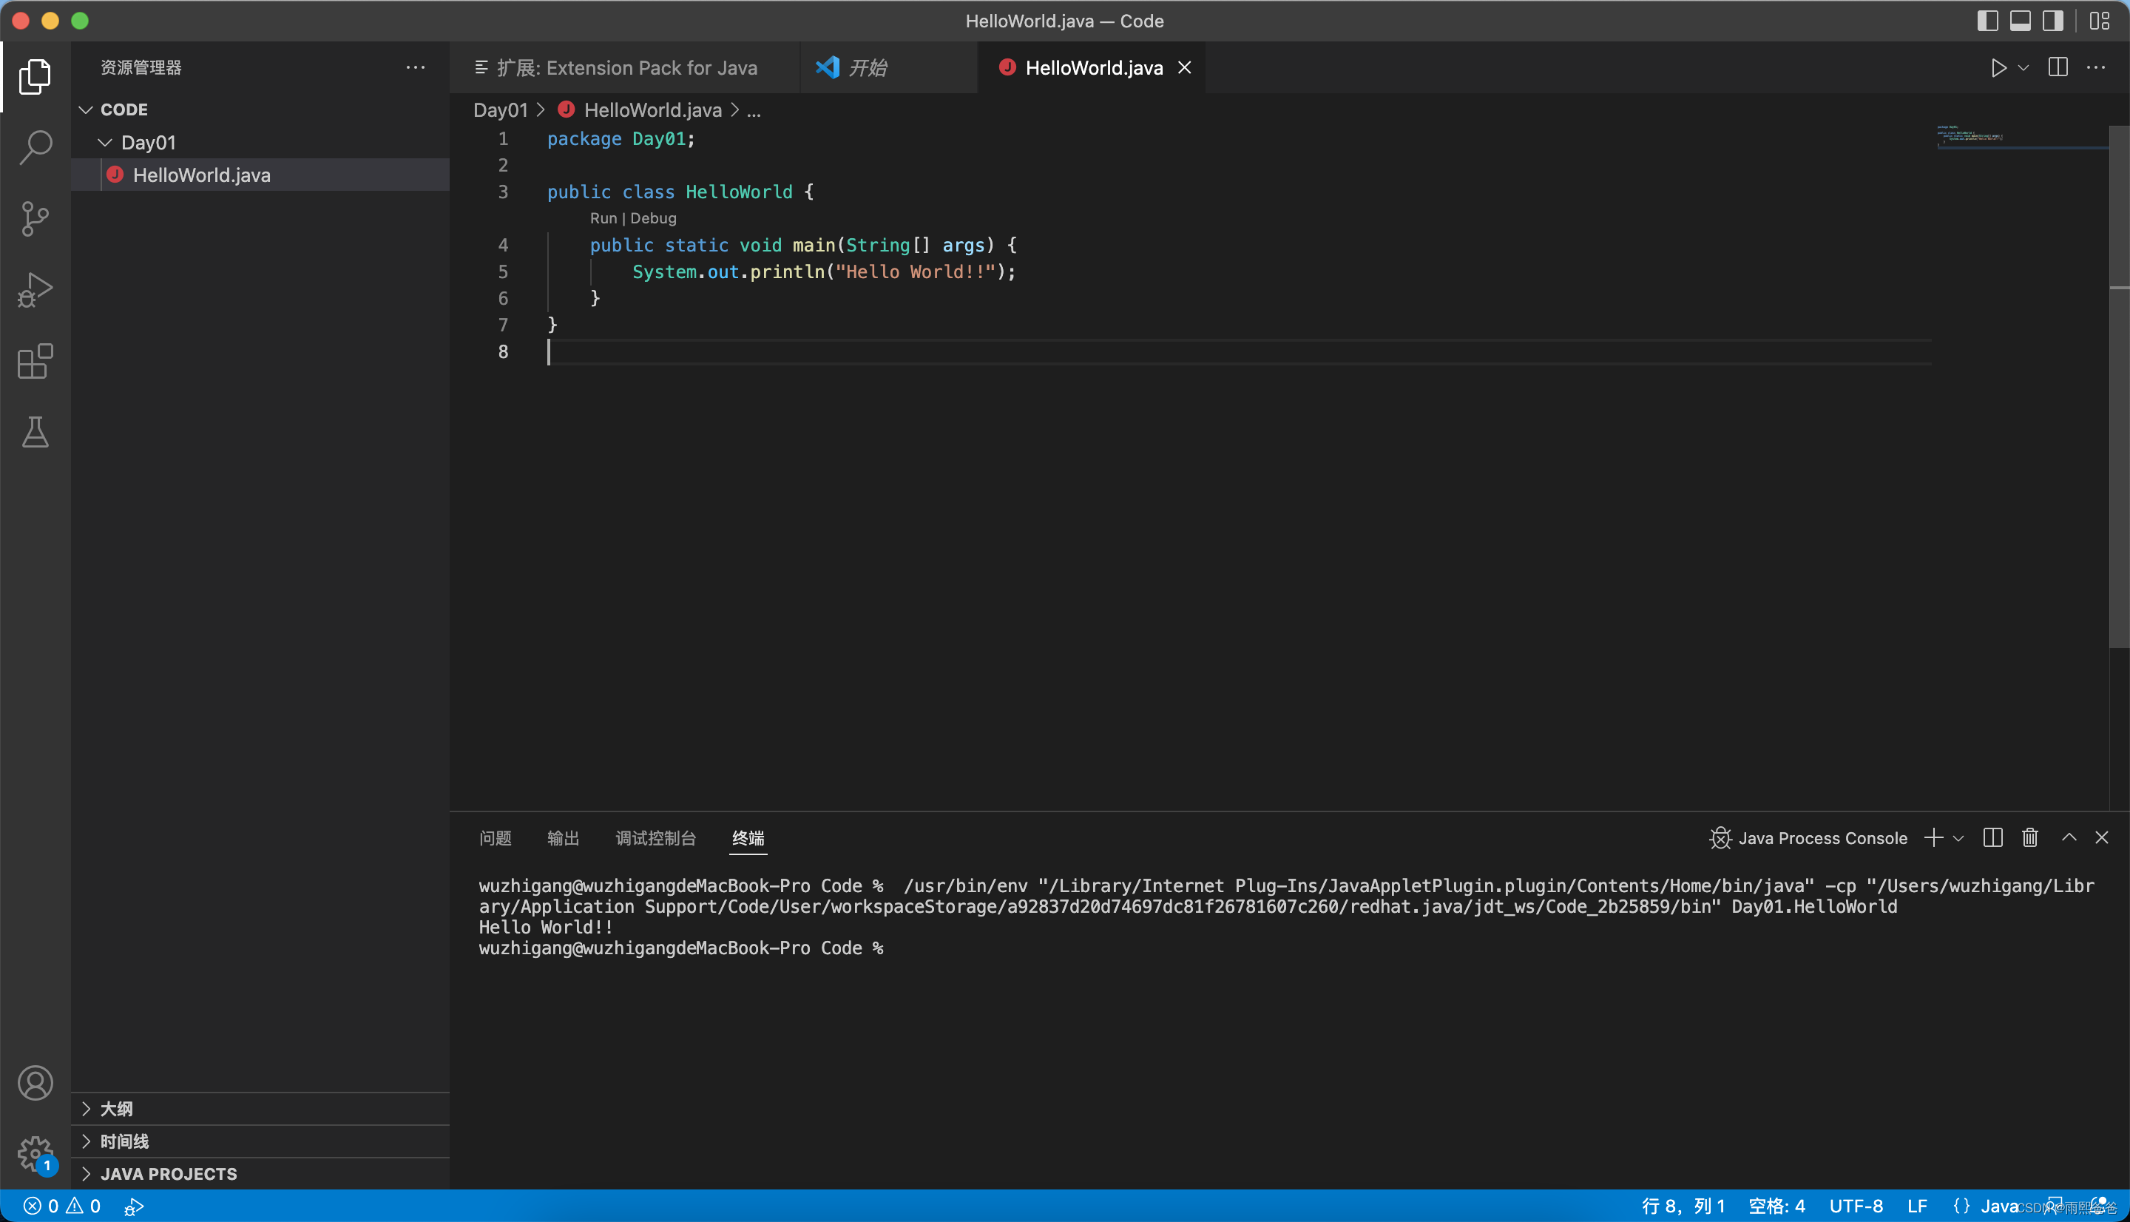
Task: Close the terminal panel
Action: pyautogui.click(x=2103, y=837)
